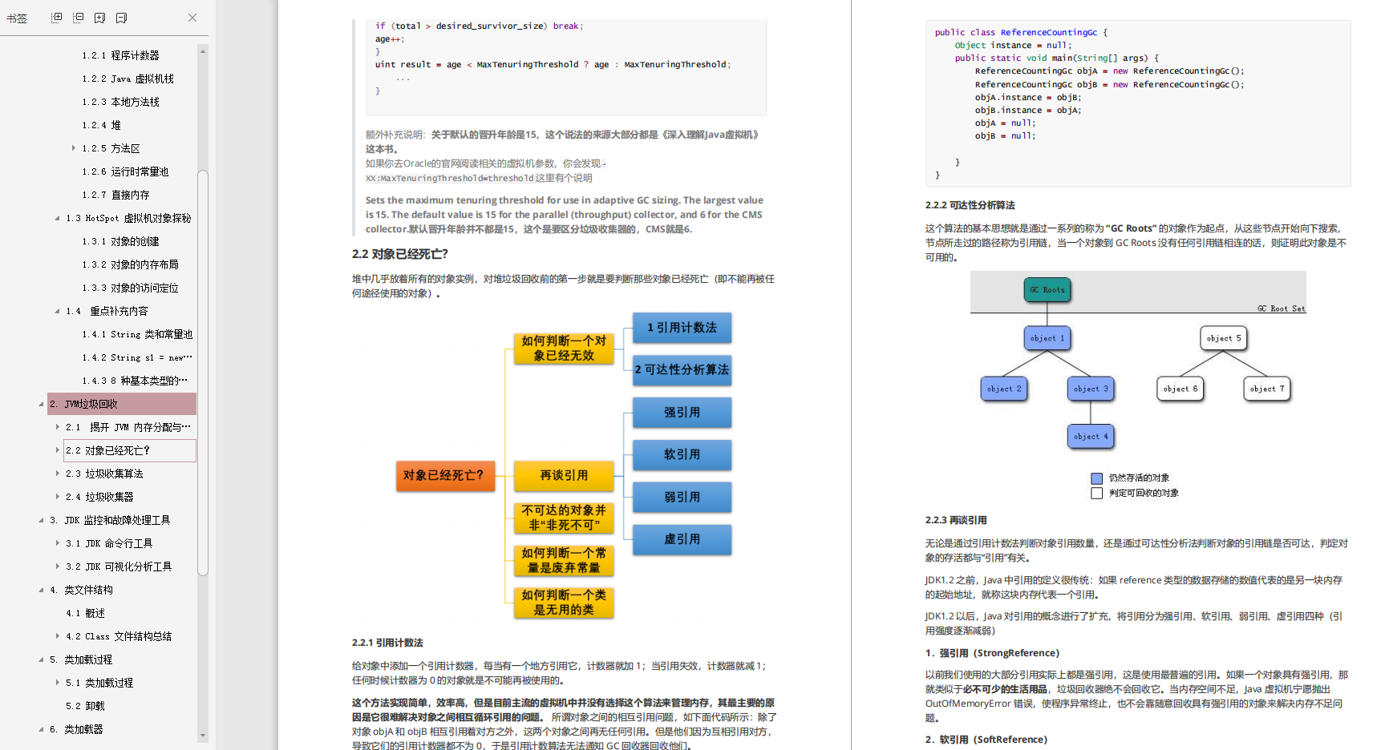This screenshot has height=750, width=1377.
Task: Open the 1.2.4 堆 bookmark
Action: click(x=100, y=125)
